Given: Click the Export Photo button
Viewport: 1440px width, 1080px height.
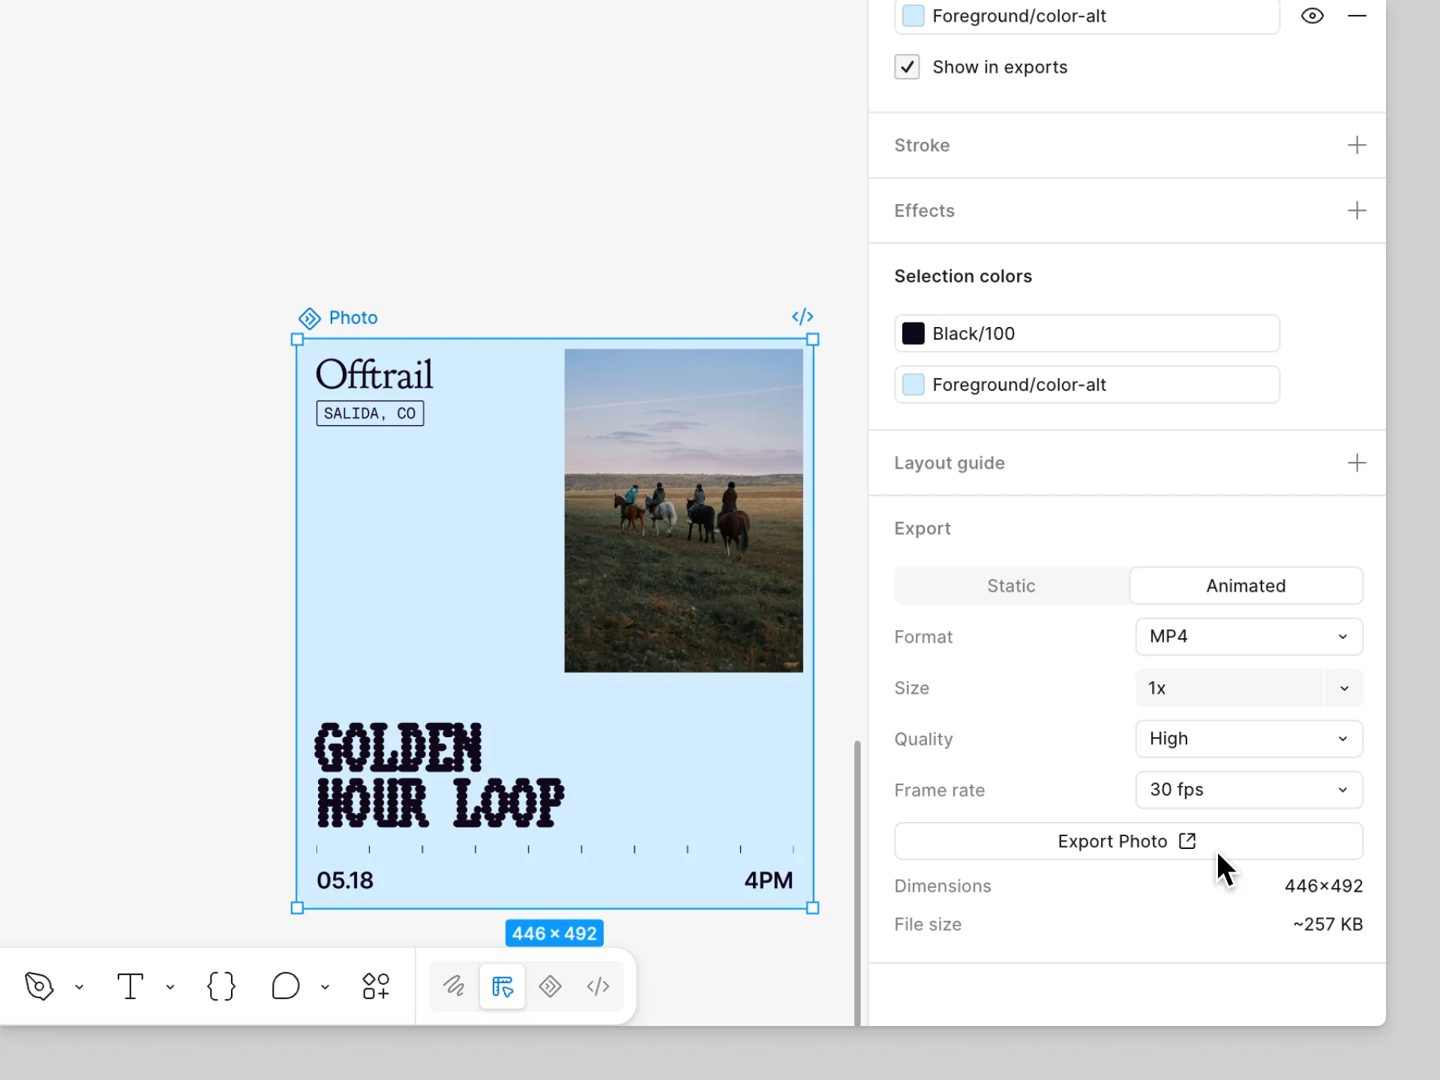Looking at the screenshot, I should (x=1128, y=841).
